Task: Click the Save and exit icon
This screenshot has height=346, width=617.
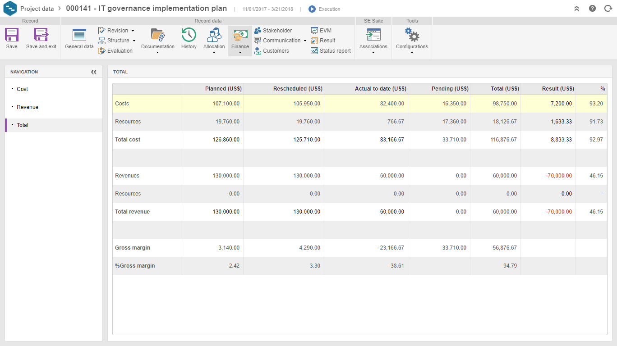Action: [41, 35]
